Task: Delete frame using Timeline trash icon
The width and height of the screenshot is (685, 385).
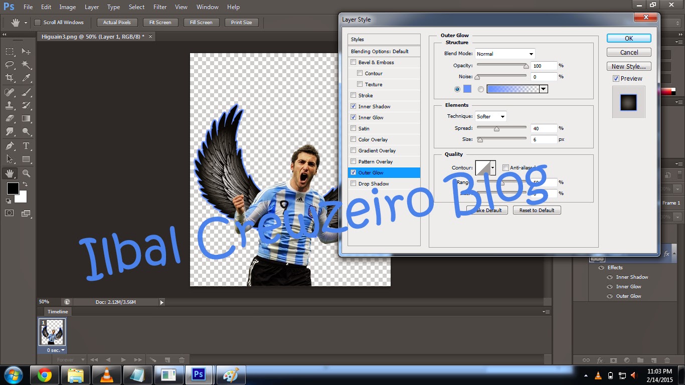Action: click(x=182, y=360)
